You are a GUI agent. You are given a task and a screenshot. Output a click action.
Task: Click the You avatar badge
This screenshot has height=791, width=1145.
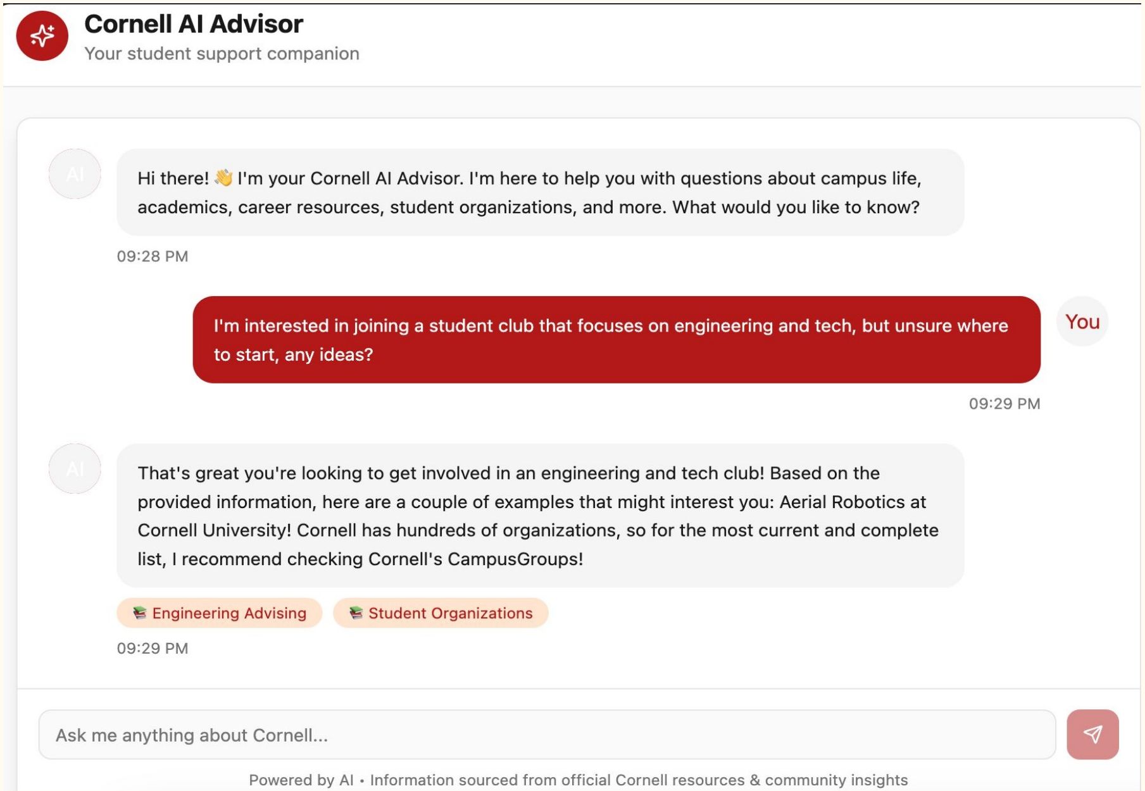(1082, 321)
